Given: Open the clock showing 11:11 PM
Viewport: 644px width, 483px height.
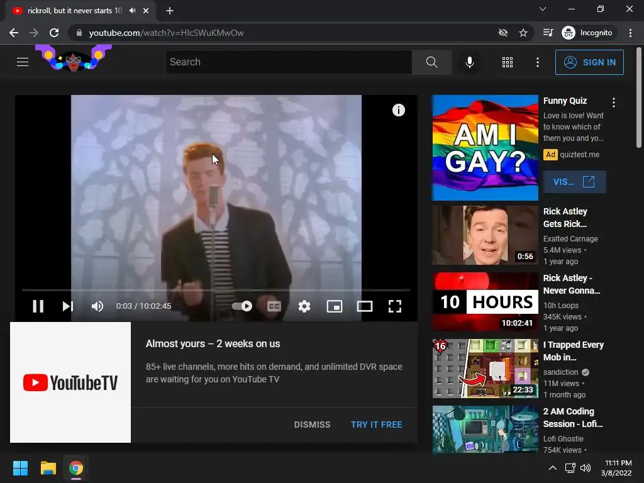Looking at the screenshot, I should [x=616, y=468].
